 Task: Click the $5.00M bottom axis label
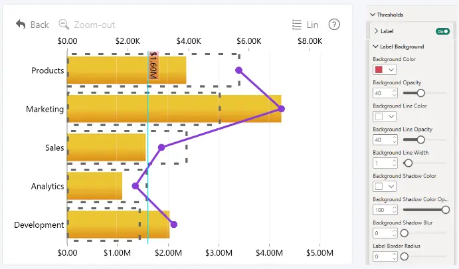click(x=320, y=253)
